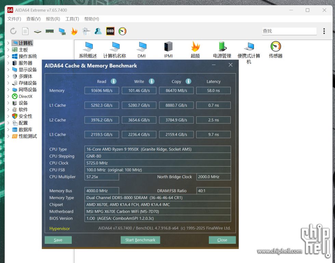Click the info icon next to Write

tap(151, 81)
